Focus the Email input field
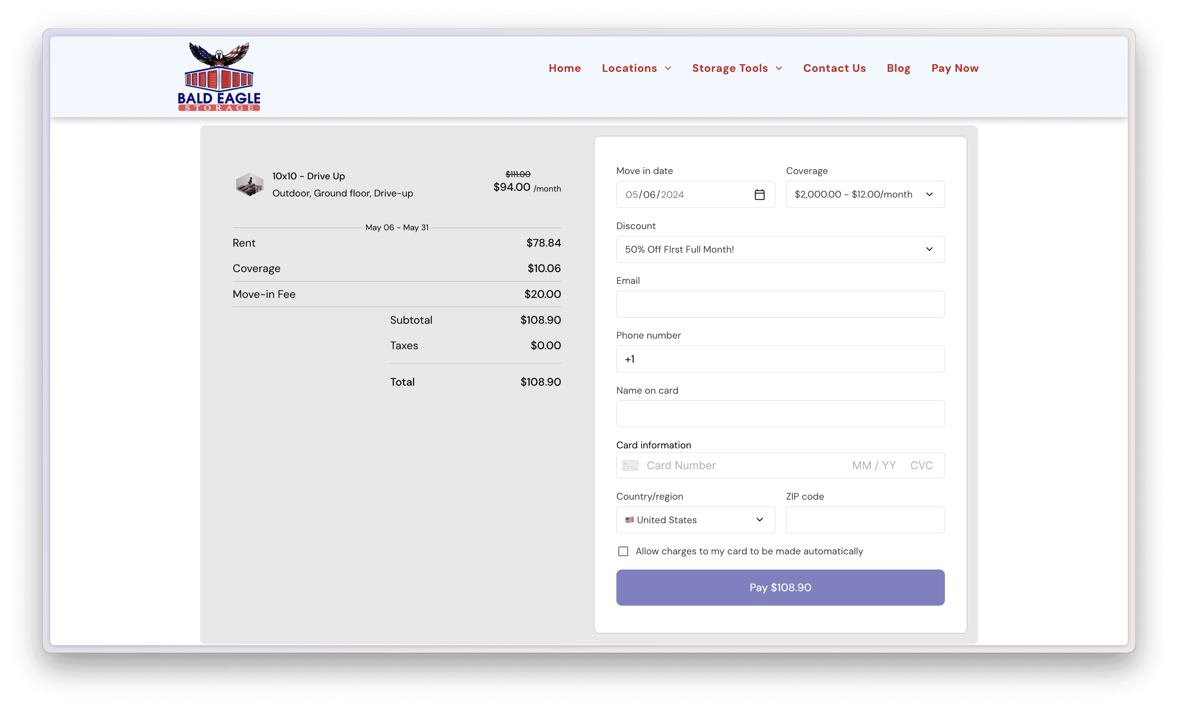Viewport: 1178px width, 709px height. pos(780,304)
